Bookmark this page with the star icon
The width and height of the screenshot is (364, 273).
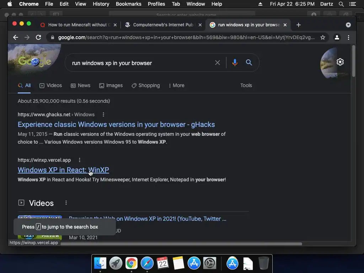323,37
